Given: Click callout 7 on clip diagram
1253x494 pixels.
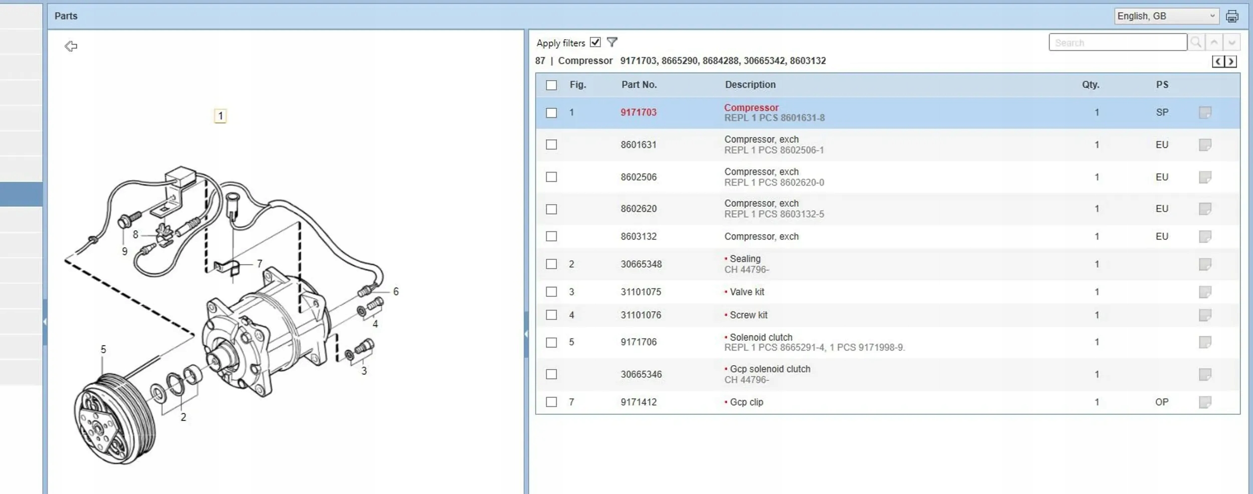Looking at the screenshot, I should pos(259,264).
